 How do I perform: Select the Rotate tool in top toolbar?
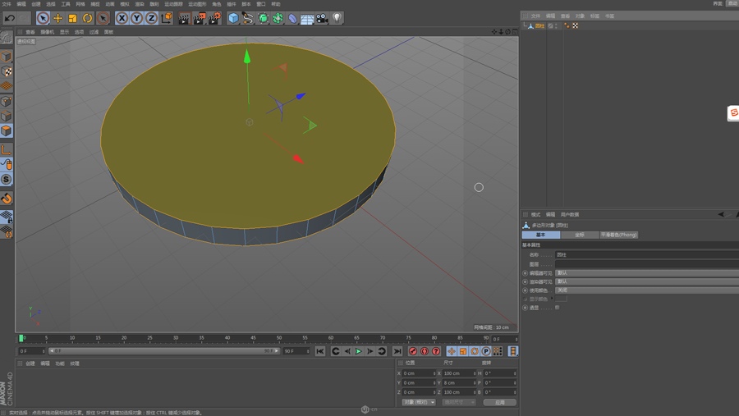click(88, 18)
